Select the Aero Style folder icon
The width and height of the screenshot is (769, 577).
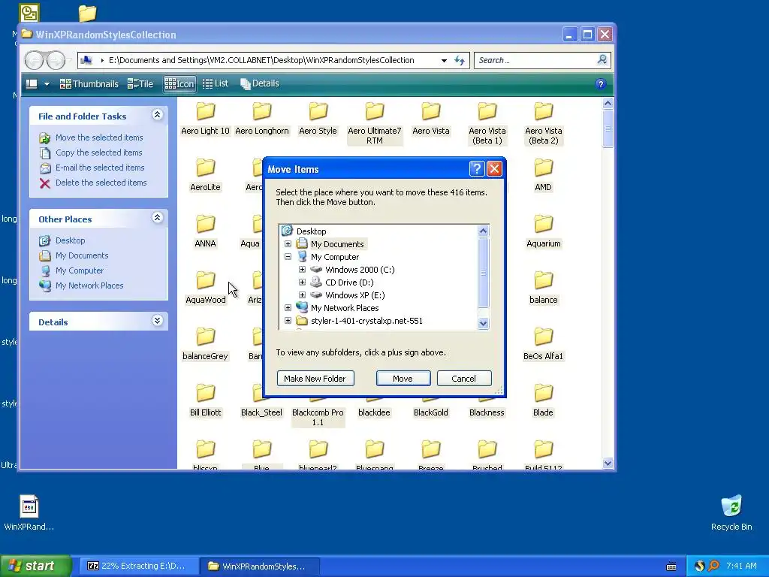(x=318, y=111)
